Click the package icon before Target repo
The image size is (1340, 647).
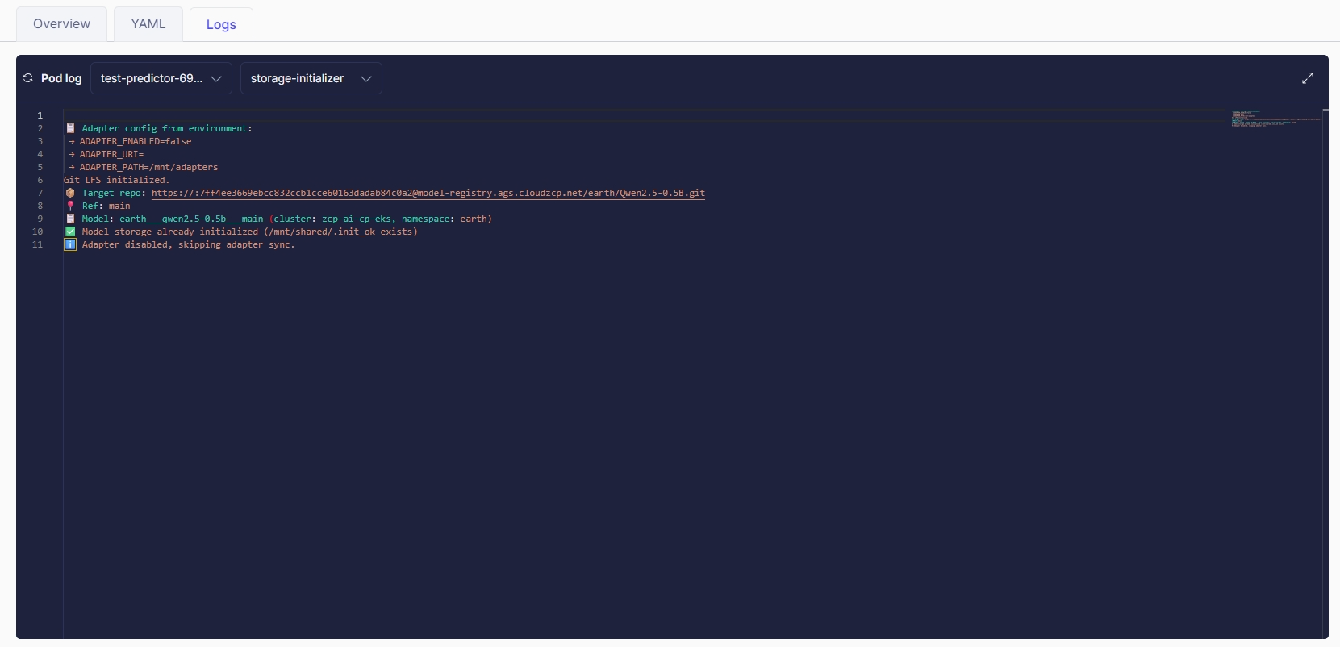point(70,193)
